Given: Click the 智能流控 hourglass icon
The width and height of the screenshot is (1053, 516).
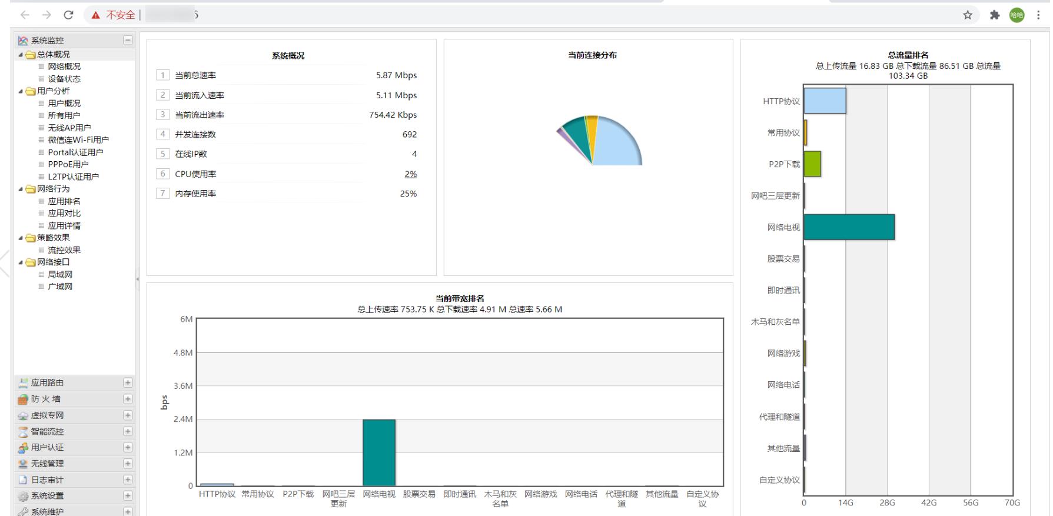Looking at the screenshot, I should coord(23,432).
